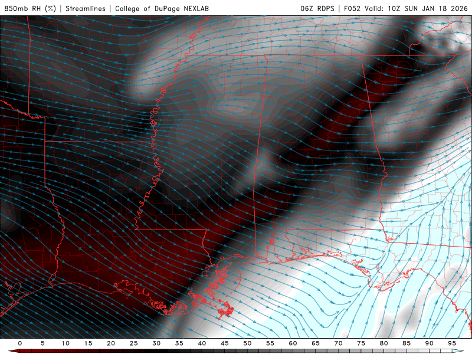Screen dimensions: 472x354
Task: Select the "Streamlines" label in header
Action: click(86, 8)
